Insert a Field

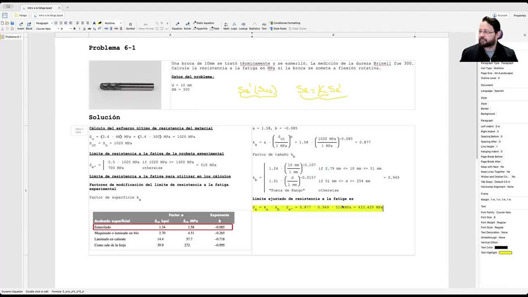coord(215,28)
